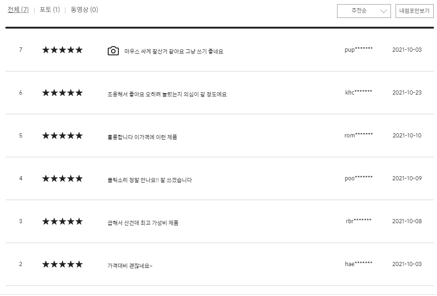437x296 pixels.
Task: Open review '훌륭합니다 이가격에 이런 제품'
Action: point(142,137)
